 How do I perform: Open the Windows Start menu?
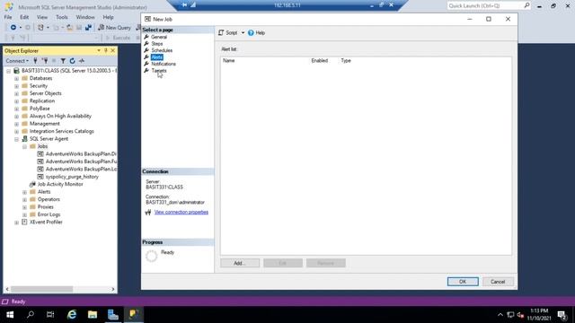[x=10, y=315]
